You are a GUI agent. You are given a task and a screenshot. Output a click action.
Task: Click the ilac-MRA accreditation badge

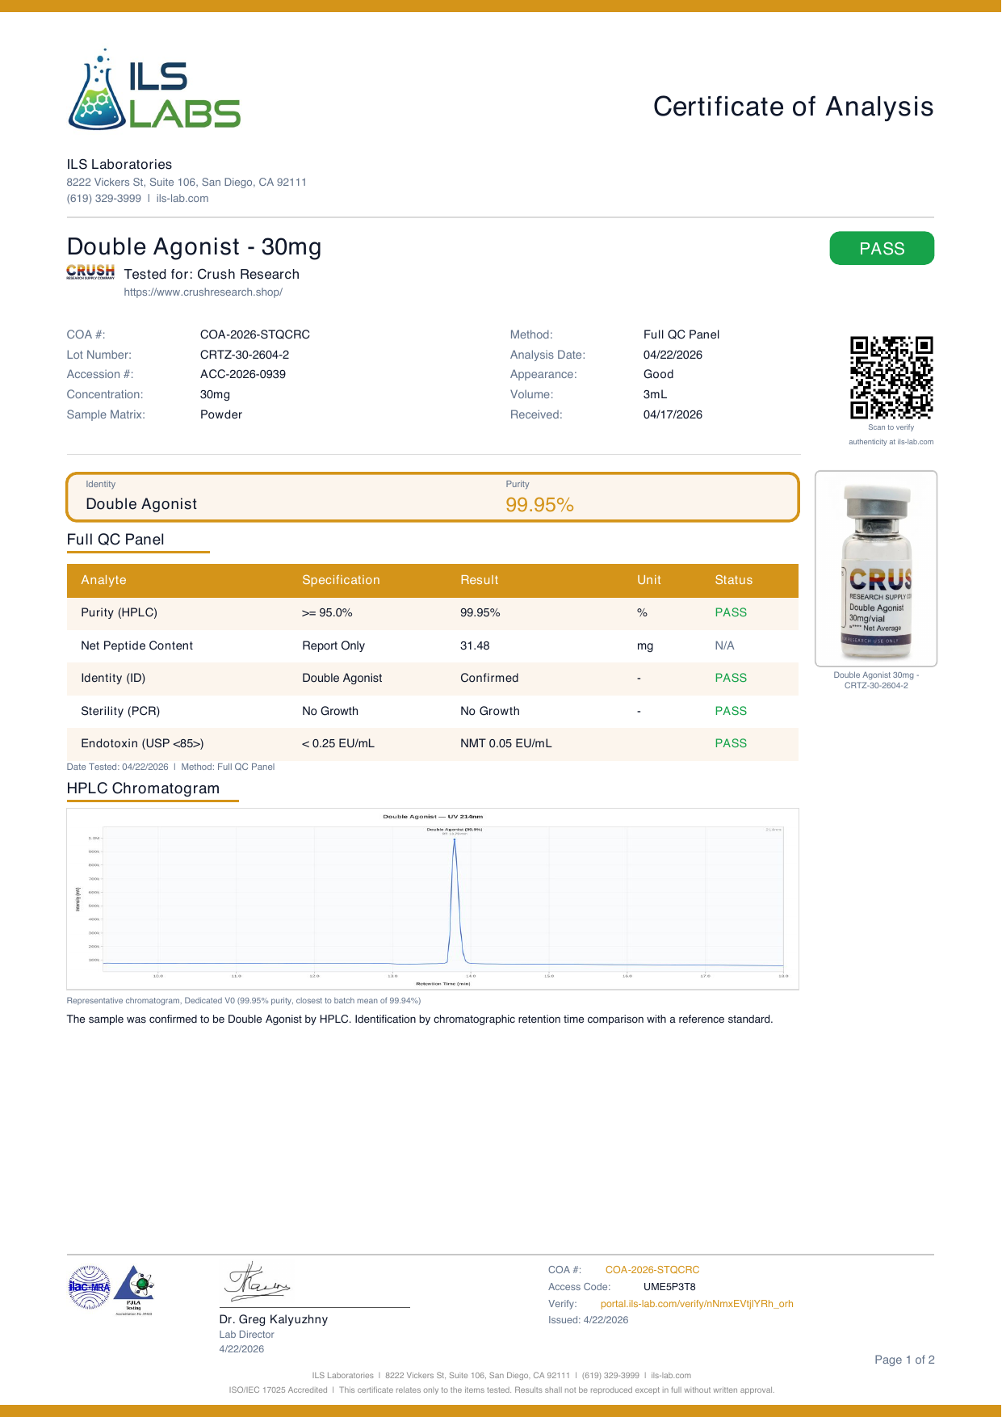pyautogui.click(x=89, y=1287)
